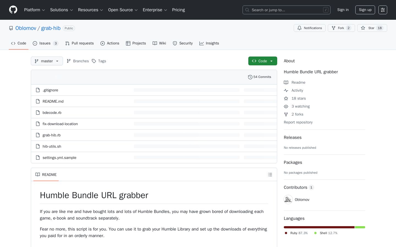This screenshot has width=396, height=247.
Task: Click the repository book icon beside Oblomov
Action: 11,28
